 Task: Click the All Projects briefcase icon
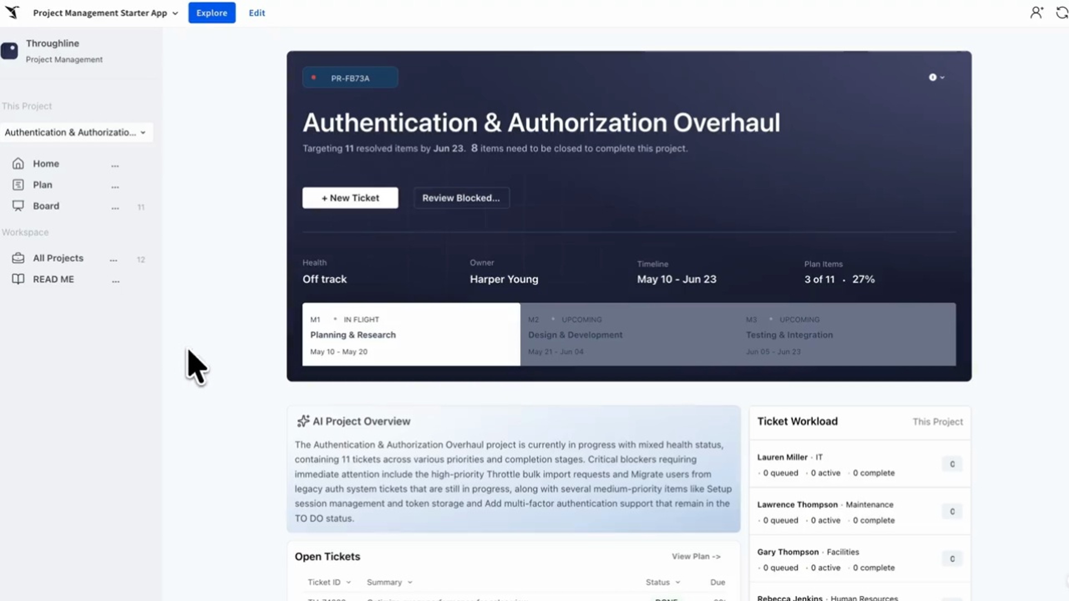point(18,258)
